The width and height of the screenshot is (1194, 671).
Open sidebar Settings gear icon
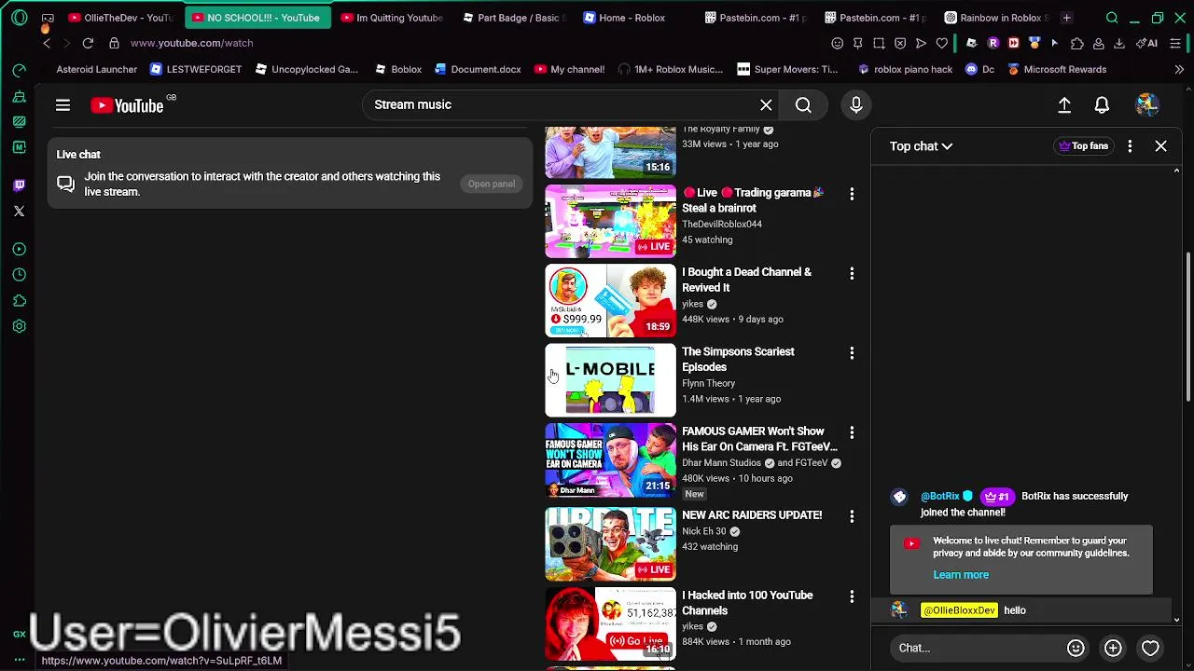pyautogui.click(x=20, y=327)
